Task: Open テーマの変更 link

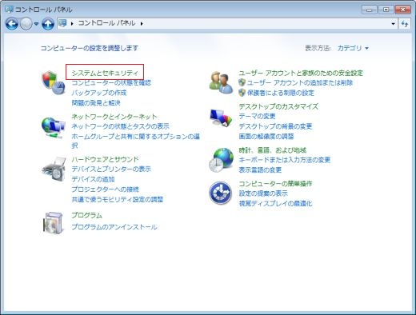Action: click(x=257, y=116)
